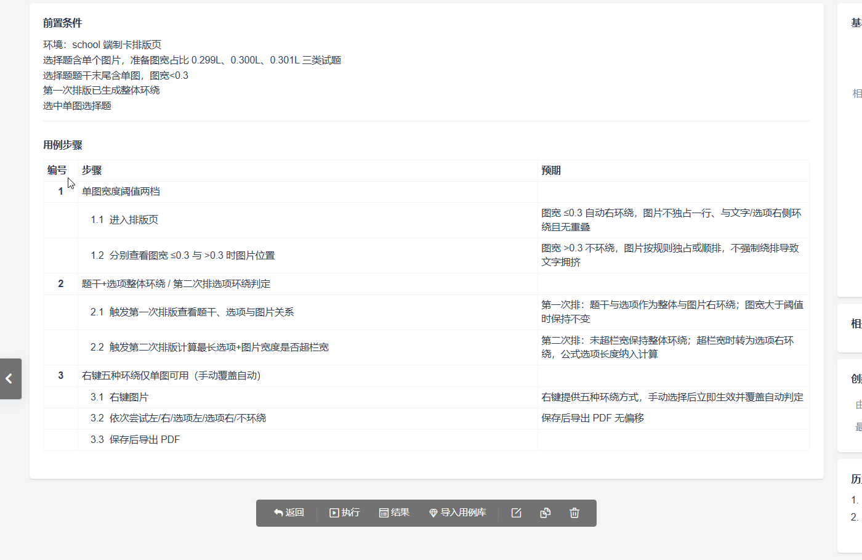Select step 3 右键五种环绕仅单图可用

coord(171,376)
